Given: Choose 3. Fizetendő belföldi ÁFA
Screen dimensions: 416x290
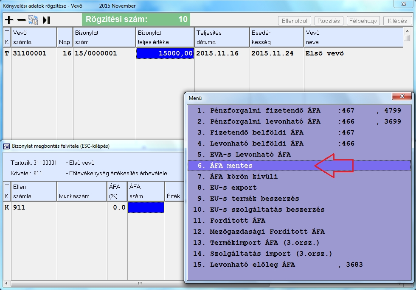Looking at the screenshot, I should click(276, 133).
